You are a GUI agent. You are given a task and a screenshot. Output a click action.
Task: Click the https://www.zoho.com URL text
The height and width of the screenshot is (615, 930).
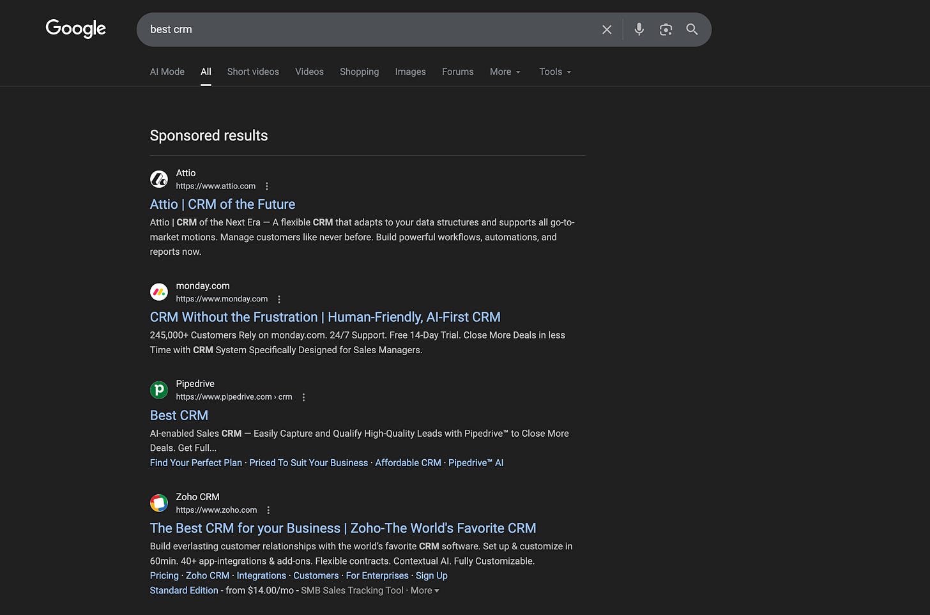click(217, 510)
